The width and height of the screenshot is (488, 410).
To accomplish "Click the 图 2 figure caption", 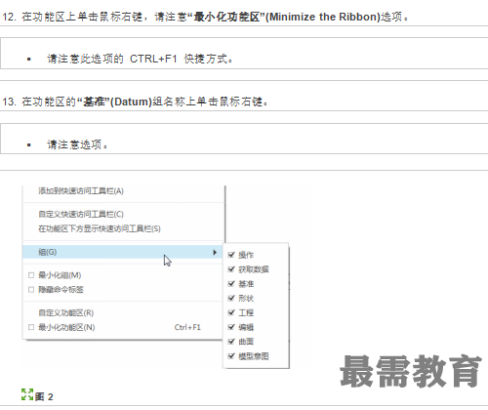I will pyautogui.click(x=44, y=396).
